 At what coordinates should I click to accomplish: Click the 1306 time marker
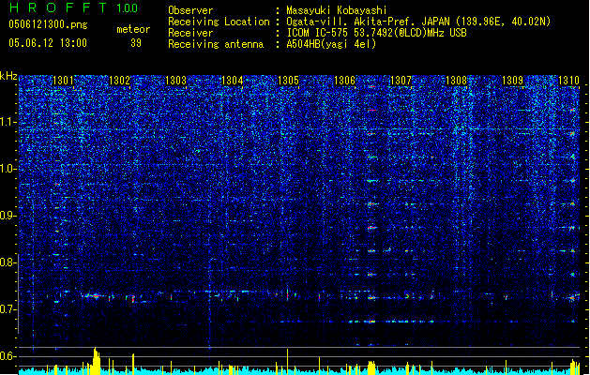[x=344, y=81]
